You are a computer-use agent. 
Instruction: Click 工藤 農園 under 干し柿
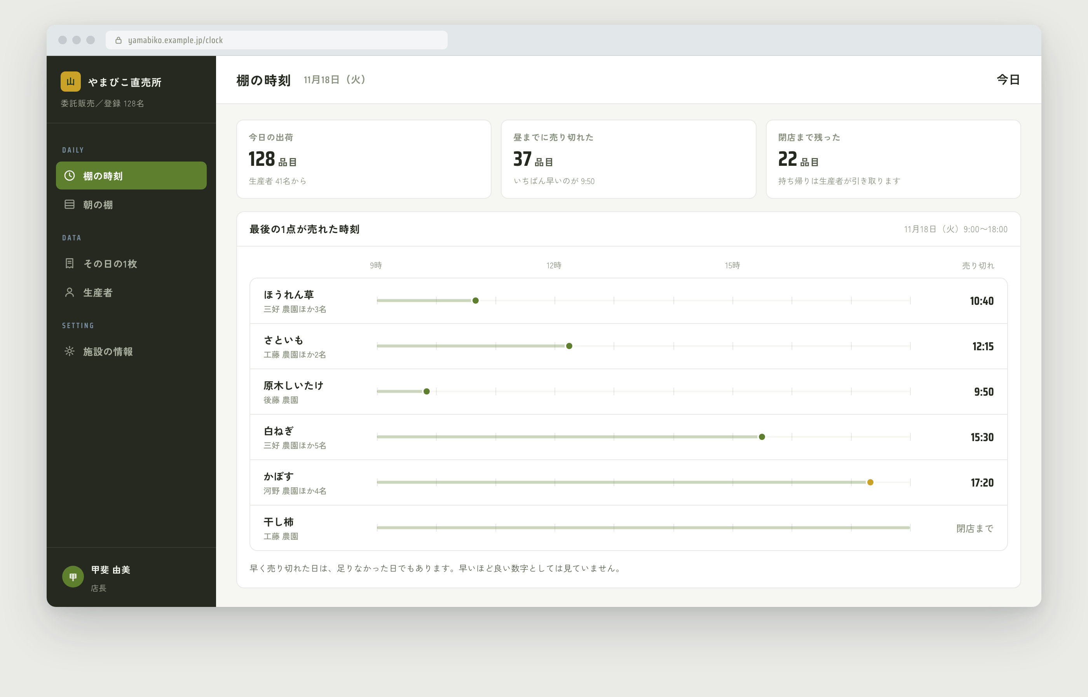(281, 536)
